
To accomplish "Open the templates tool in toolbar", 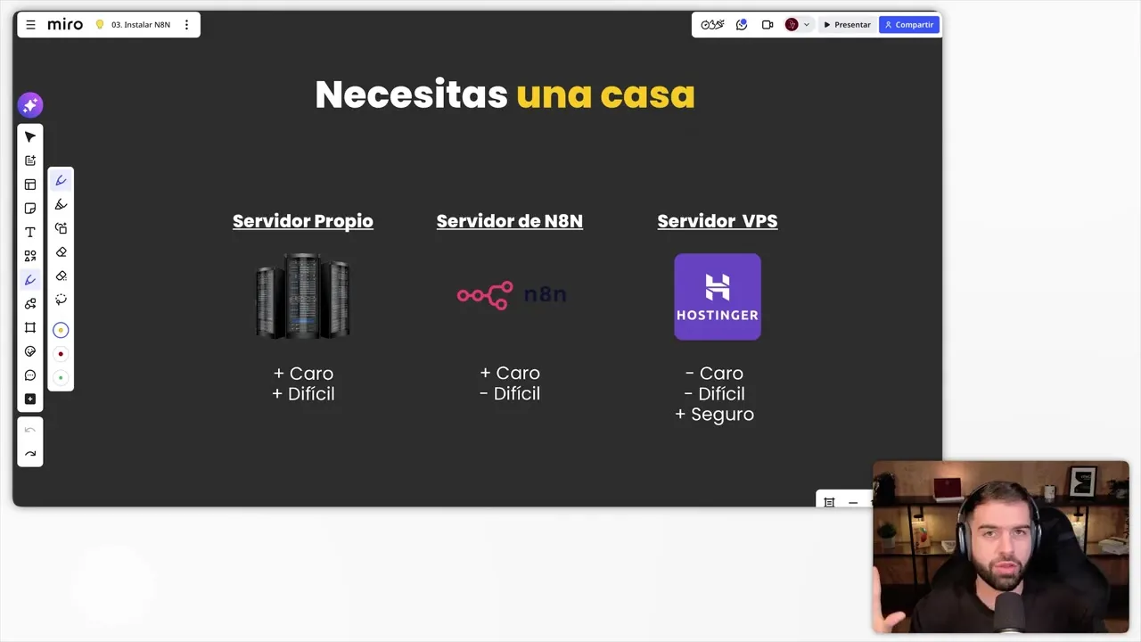I will coord(30,185).
